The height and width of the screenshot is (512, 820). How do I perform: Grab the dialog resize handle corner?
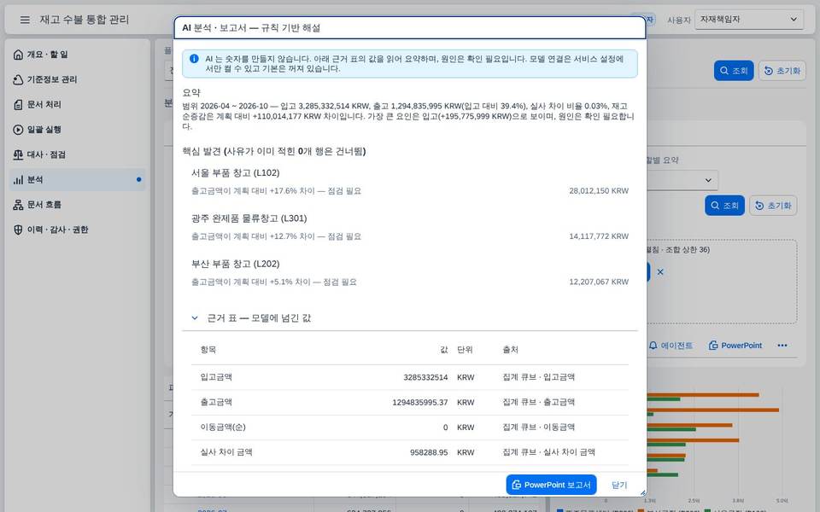pyautogui.click(x=642, y=492)
